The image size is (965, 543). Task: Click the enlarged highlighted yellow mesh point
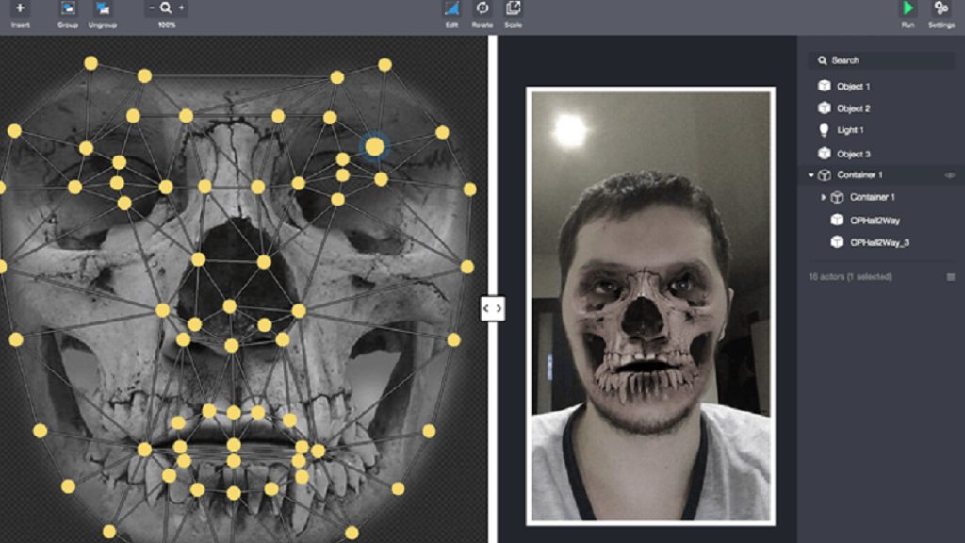click(375, 146)
